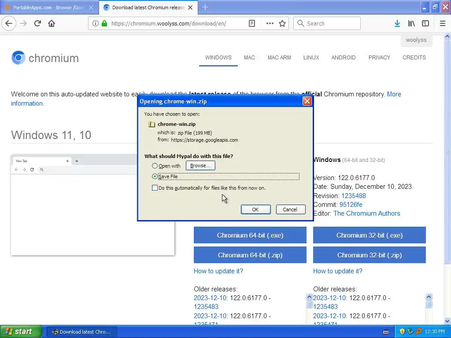This screenshot has height=338, width=451.
Task: Open The Chromium Authors link
Action: 367,213
